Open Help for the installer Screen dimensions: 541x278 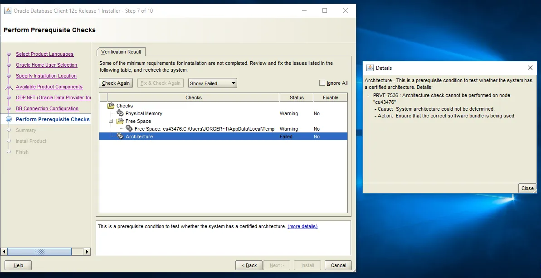pyautogui.click(x=18, y=265)
